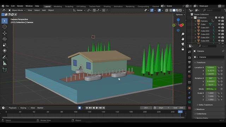Viewport: 226px width, 127px height.
Task: Click the use preview range clock icon
Action: 155,108
